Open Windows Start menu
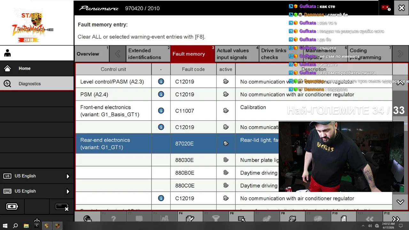Image resolution: width=409 pixels, height=230 pixels. pos(5,226)
